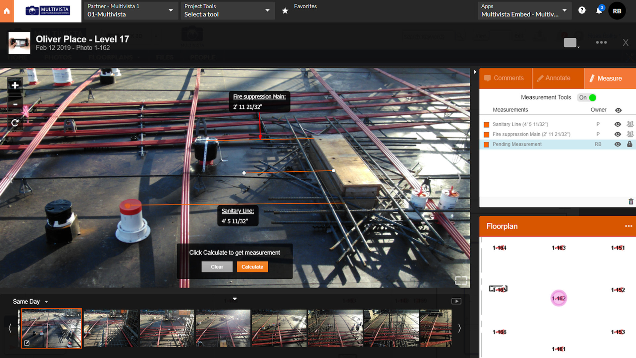
Task: Turn off the Measurement Tools switch
Action: click(587, 97)
